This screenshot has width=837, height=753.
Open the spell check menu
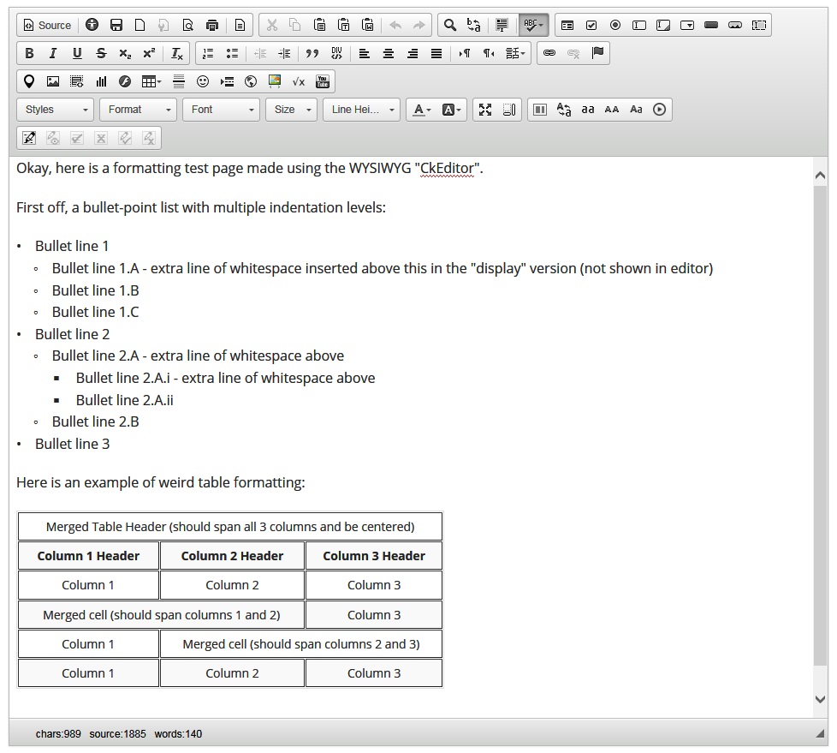pos(533,25)
